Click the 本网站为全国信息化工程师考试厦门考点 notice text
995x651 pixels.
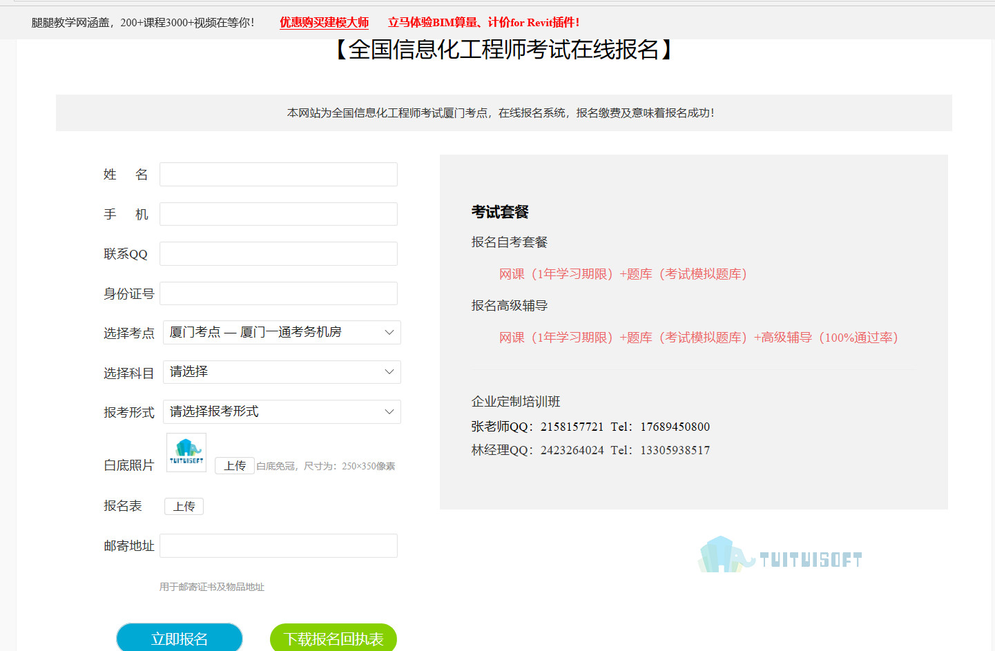point(501,113)
